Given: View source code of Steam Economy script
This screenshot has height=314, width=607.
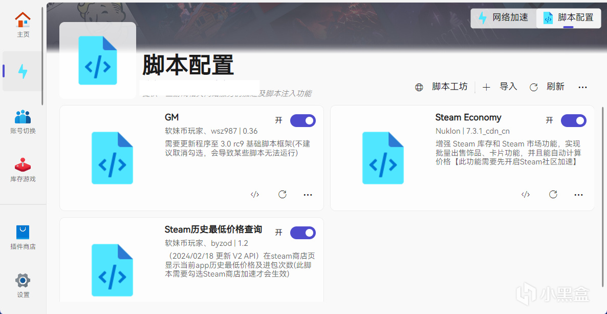Looking at the screenshot, I should coord(525,195).
